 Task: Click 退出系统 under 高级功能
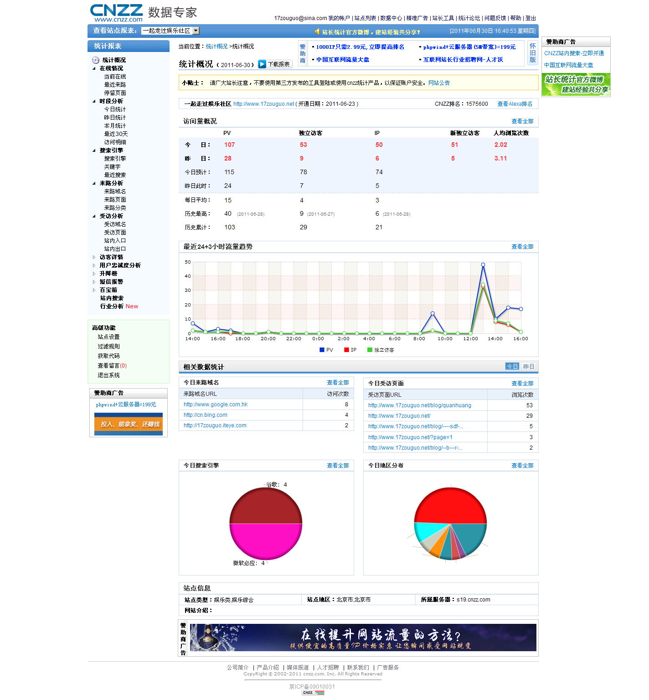click(x=108, y=375)
